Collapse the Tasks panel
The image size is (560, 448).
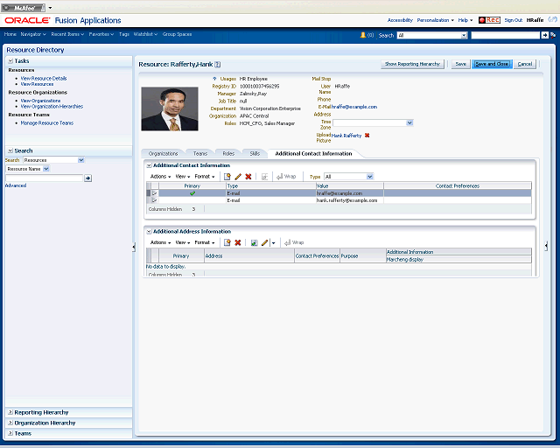pos(10,61)
